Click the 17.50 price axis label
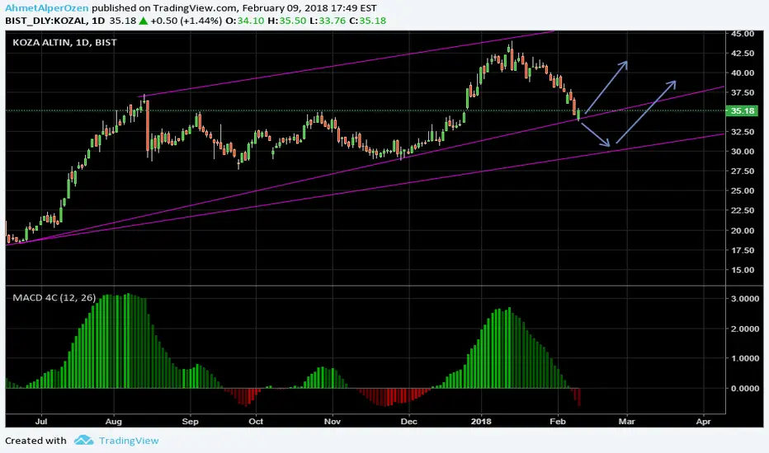Image resolution: width=769 pixels, height=453 pixels. 743,250
